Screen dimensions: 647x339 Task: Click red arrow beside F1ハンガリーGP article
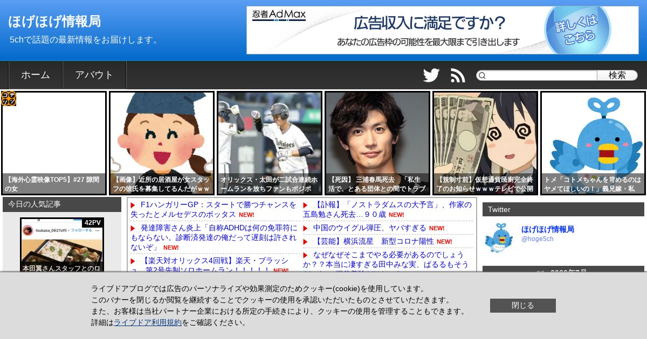click(x=133, y=205)
